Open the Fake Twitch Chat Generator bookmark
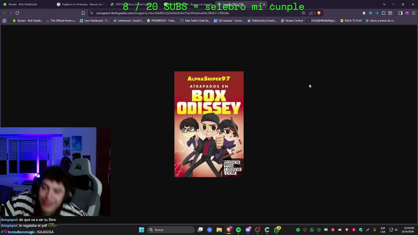The width and height of the screenshot is (418, 235). [195, 21]
